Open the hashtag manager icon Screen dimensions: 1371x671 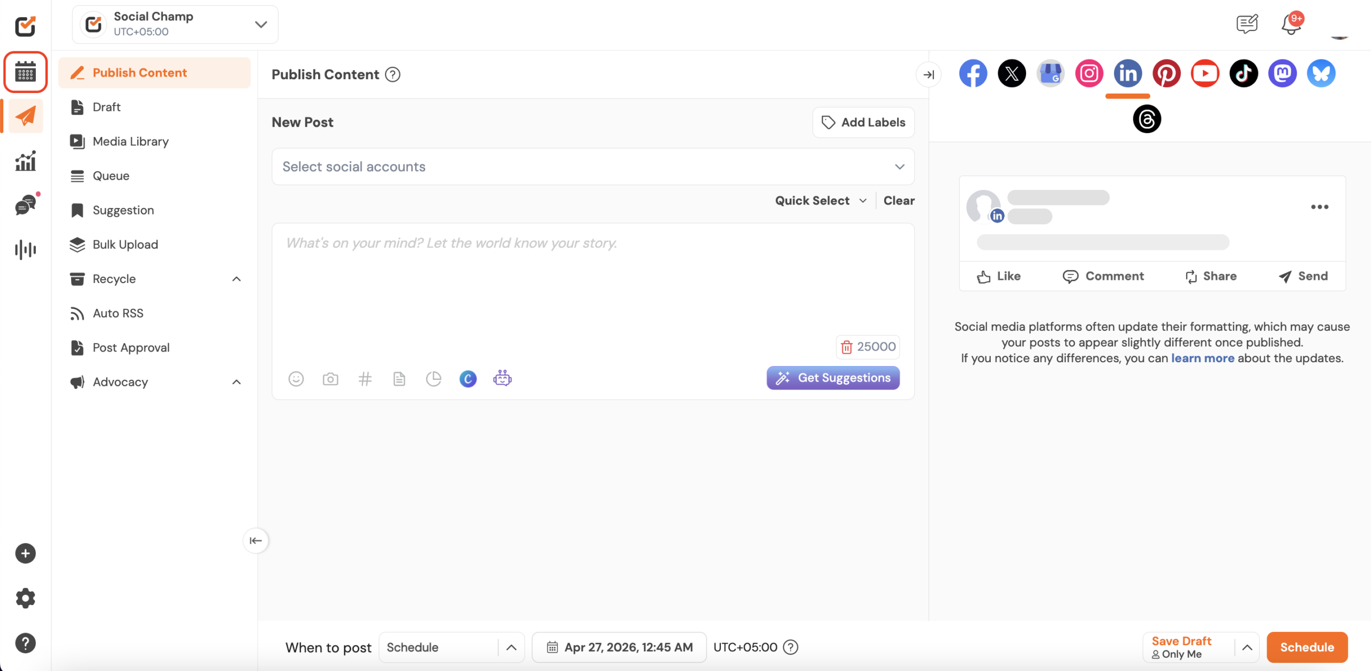(365, 379)
